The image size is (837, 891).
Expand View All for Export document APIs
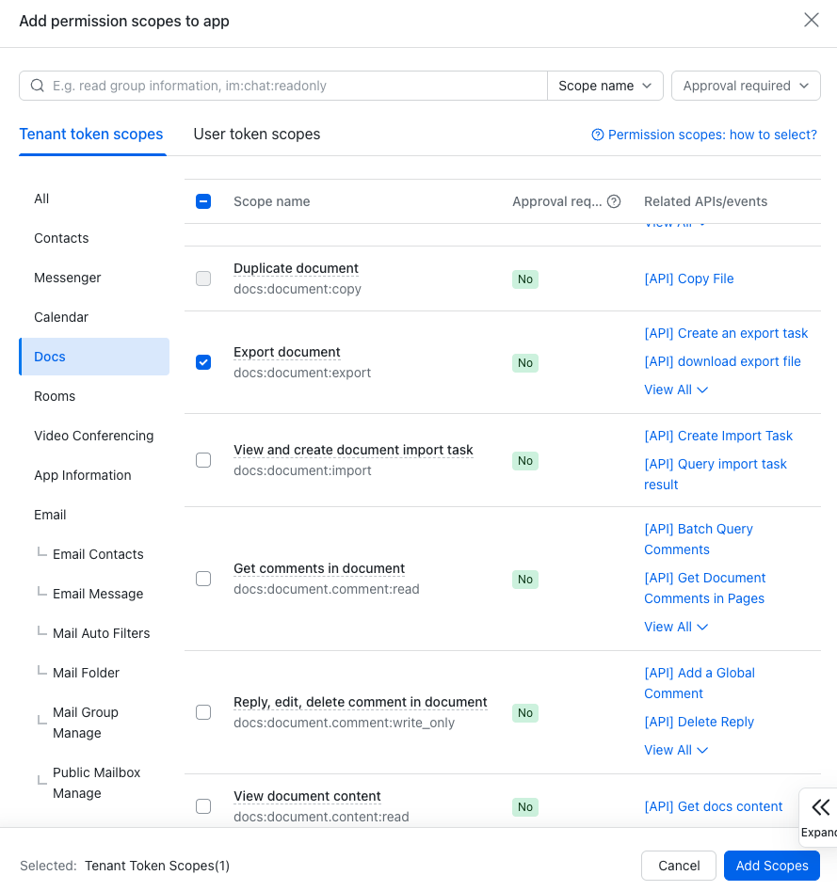pos(675,390)
